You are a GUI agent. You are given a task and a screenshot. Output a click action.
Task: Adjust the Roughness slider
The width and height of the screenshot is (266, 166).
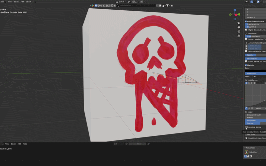[255, 121]
